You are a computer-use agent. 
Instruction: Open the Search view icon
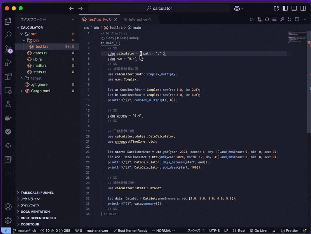8,35
